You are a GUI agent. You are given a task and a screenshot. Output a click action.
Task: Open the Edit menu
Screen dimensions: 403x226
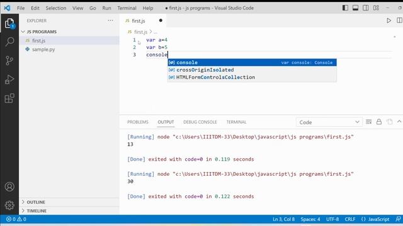[35, 8]
